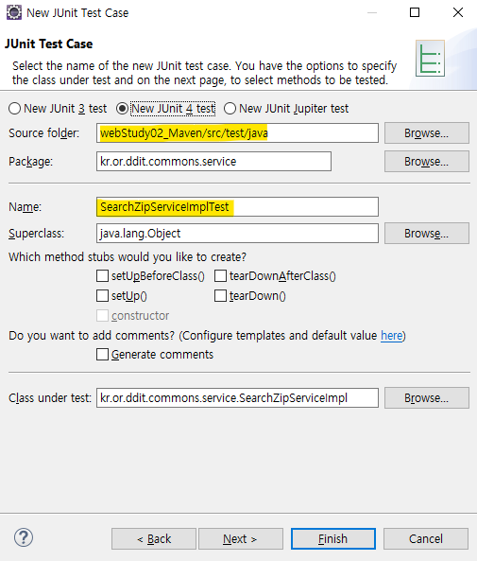Close the dialog with the X button
The image size is (477, 561).
[458, 12]
